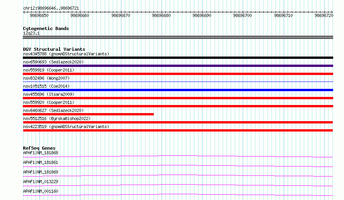This screenshot has height=200, width=344.
Task: Select APAF1|NM_013229 transcript label
Action: (41, 182)
